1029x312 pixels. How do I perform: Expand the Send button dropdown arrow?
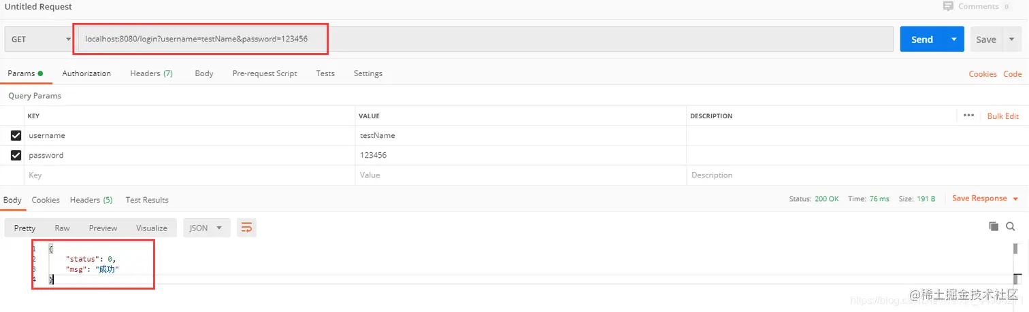point(954,39)
